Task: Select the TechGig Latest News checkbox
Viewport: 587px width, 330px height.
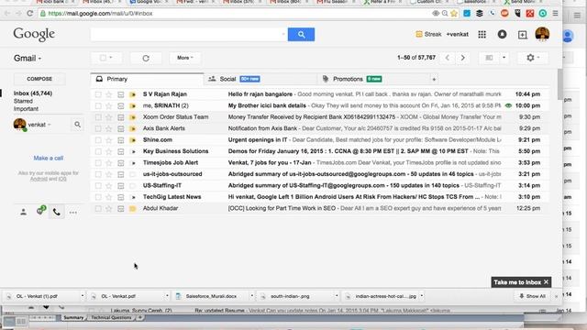Action: pyautogui.click(x=98, y=197)
